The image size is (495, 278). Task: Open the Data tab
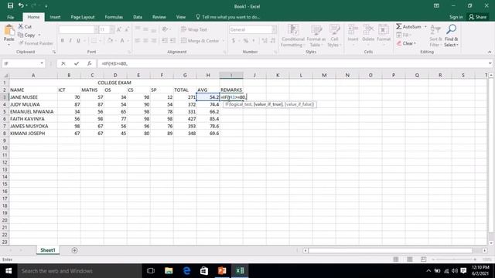pos(138,17)
